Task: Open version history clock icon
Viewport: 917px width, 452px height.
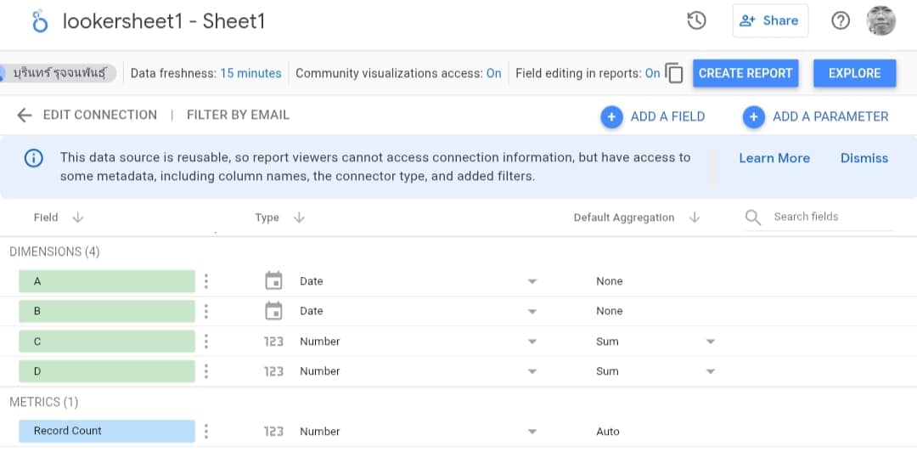Action: pyautogui.click(x=696, y=21)
